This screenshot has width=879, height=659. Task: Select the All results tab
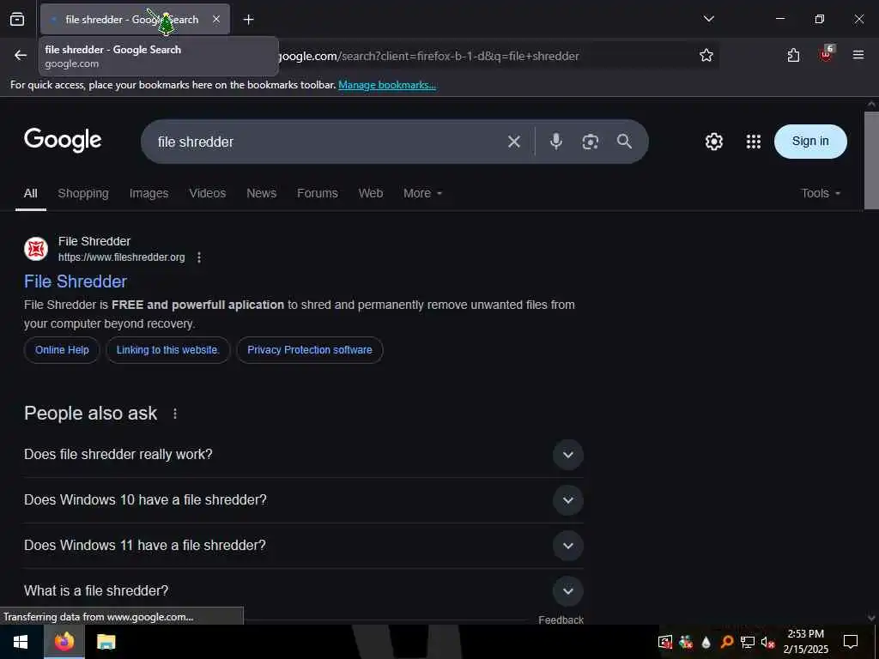(31, 193)
